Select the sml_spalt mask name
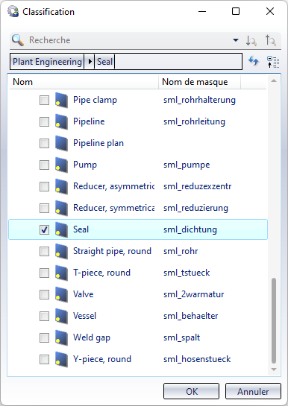 click(182, 337)
